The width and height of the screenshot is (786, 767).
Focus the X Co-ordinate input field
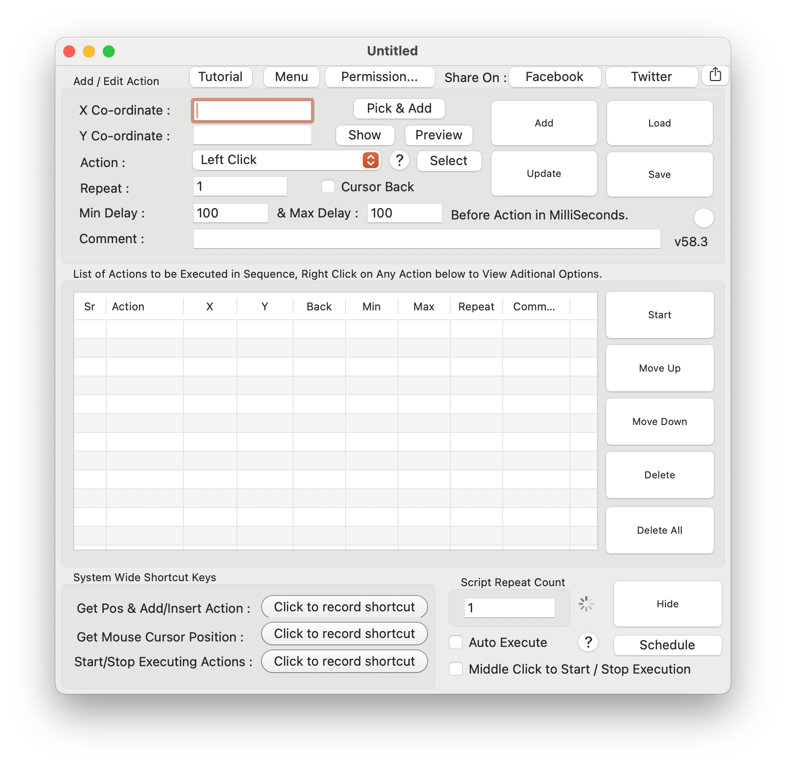(253, 111)
